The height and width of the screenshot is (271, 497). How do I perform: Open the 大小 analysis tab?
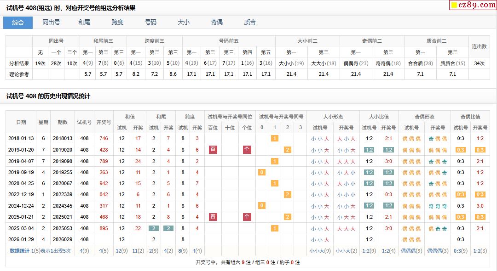184,22
